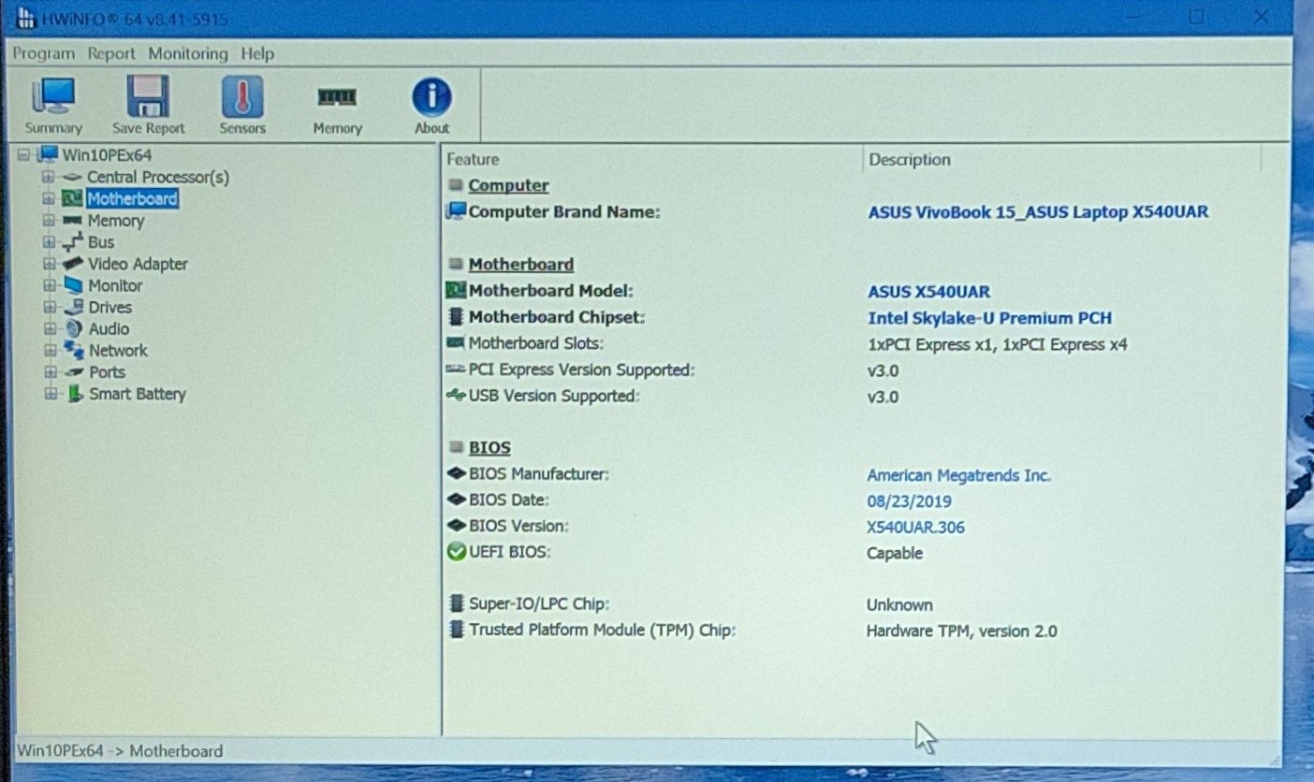Click the About info icon
This screenshot has width=1314, height=782.
point(431,97)
